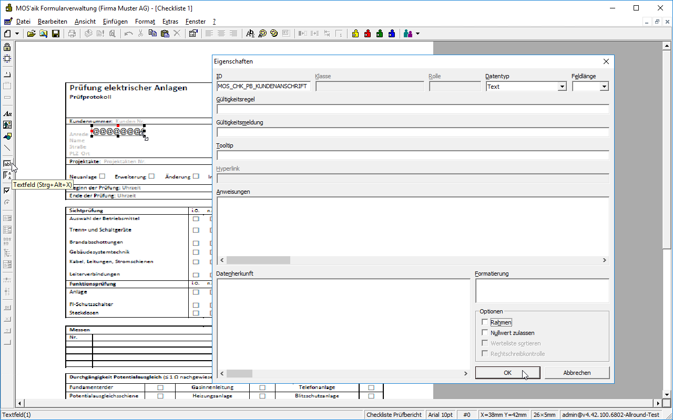Screen dimensions: 673x420
Task: Click the save diskette icon
Action: pyautogui.click(x=56, y=34)
